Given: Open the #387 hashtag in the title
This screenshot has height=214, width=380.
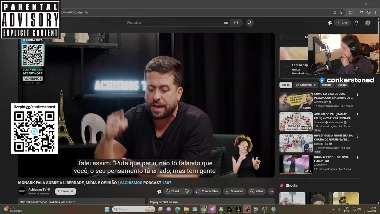Looking at the screenshot, I should 167,183.
